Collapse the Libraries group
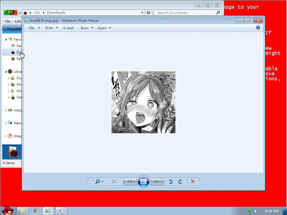This screenshot has width=287, height=215. [x=6, y=71]
